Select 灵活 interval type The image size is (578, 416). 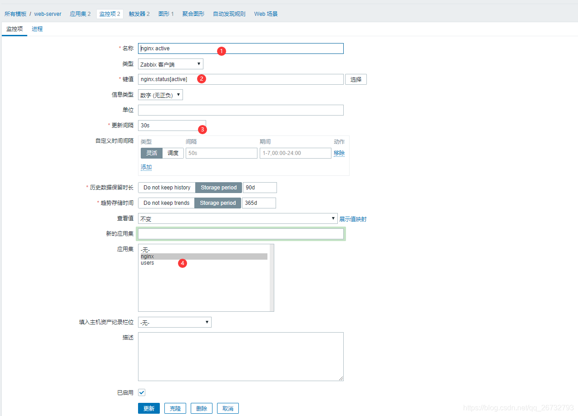tap(152, 153)
